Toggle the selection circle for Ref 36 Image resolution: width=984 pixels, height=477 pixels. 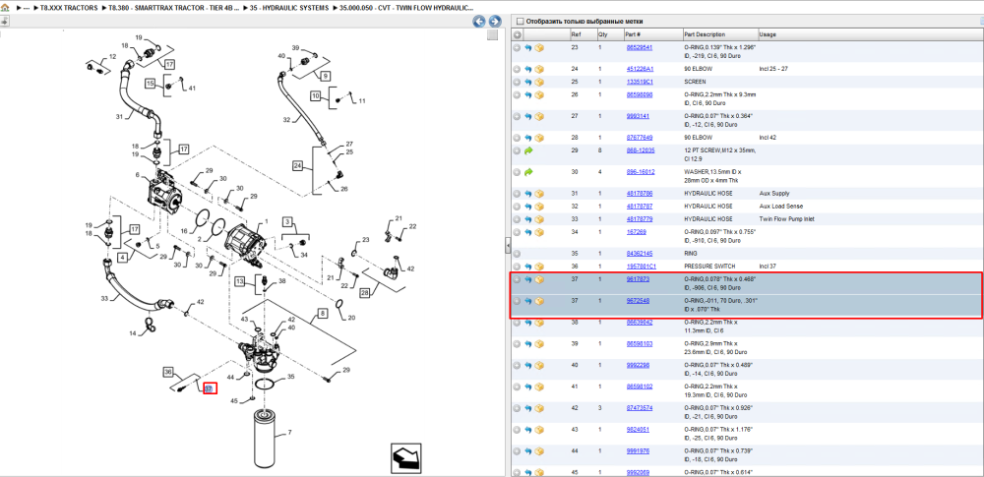pyautogui.click(x=518, y=267)
